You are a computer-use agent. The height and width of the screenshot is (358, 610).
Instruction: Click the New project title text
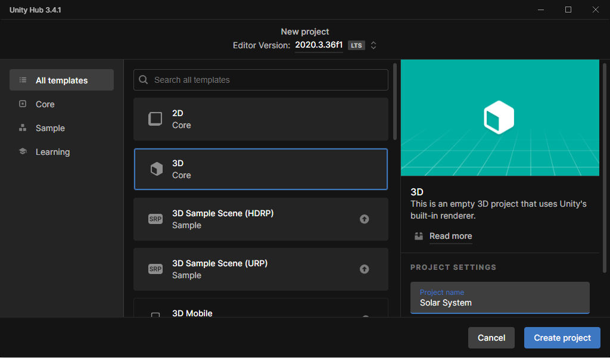305,32
